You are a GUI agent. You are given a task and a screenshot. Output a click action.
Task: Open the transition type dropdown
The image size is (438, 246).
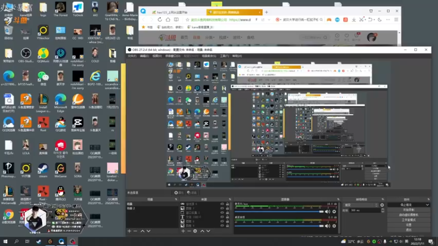[361, 205]
